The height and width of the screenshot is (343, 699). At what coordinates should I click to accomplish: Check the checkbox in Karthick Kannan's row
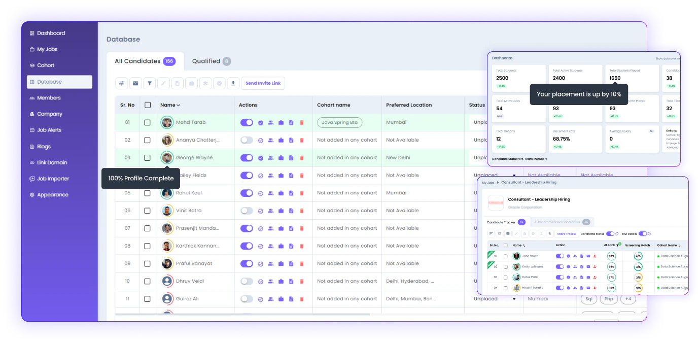pyautogui.click(x=148, y=246)
